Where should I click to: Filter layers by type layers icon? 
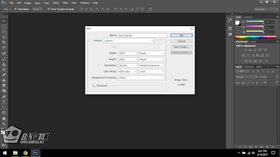[x=263, y=72]
